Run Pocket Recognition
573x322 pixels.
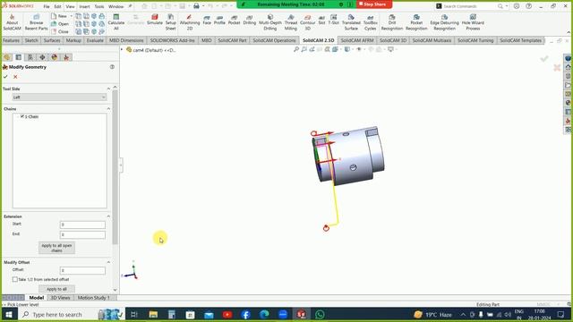(x=416, y=22)
